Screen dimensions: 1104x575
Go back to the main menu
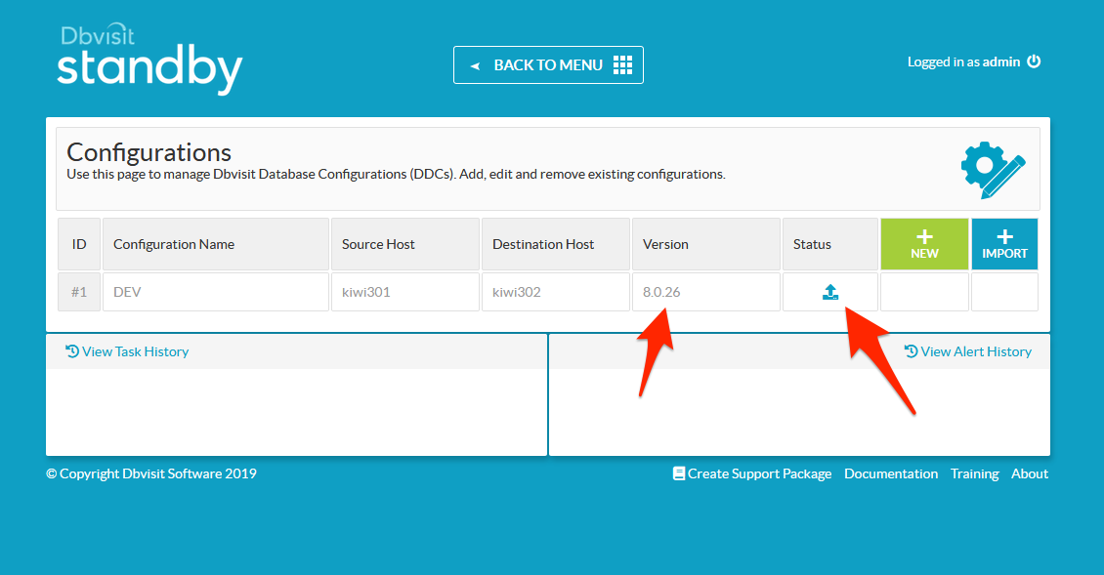(x=548, y=64)
